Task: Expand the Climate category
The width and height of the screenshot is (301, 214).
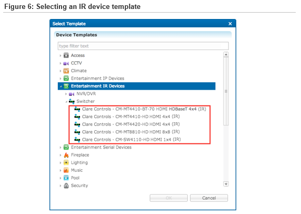Action: [61, 71]
